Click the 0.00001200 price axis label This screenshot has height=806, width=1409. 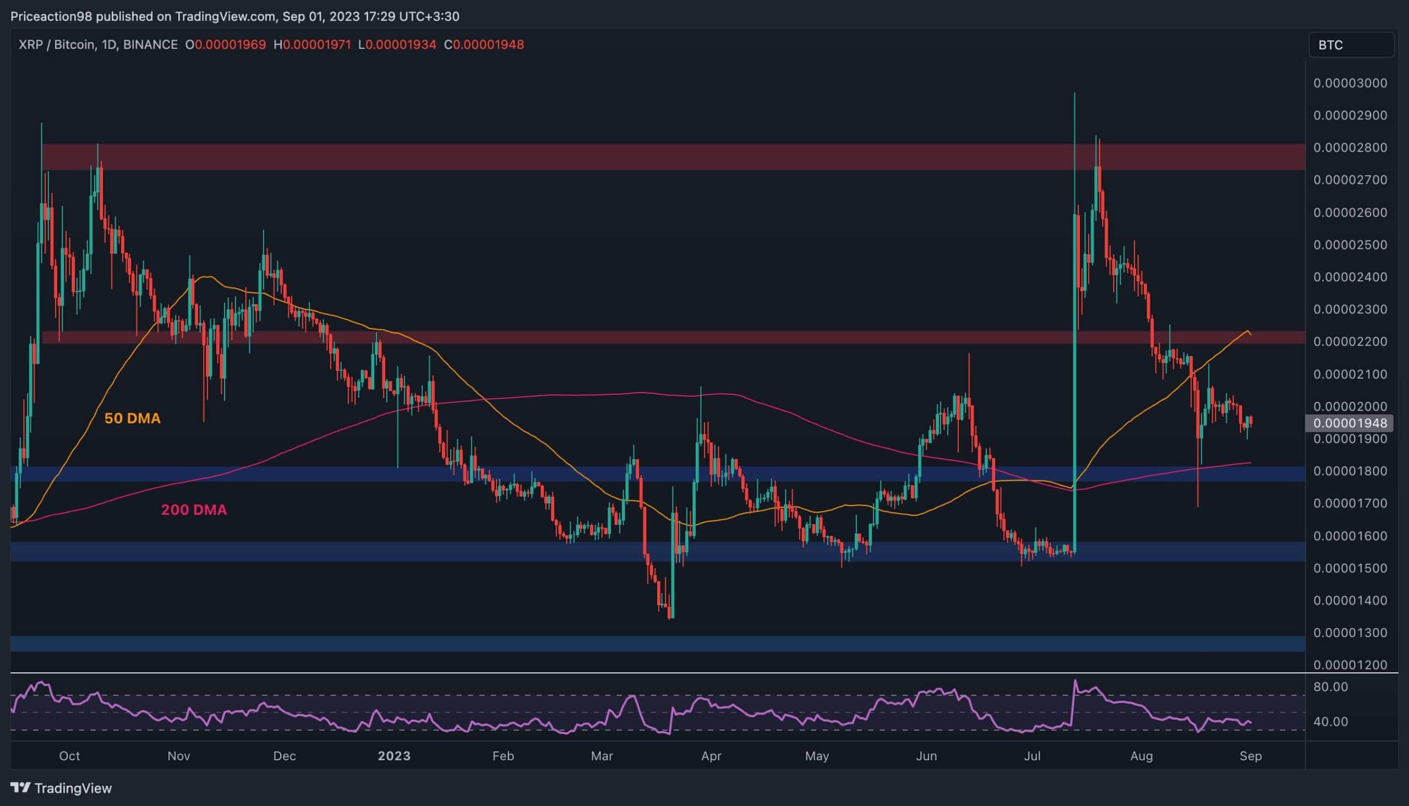tap(1350, 665)
